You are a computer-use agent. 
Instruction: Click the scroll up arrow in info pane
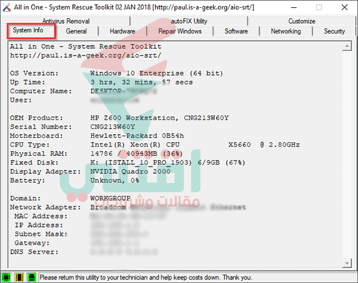347,47
